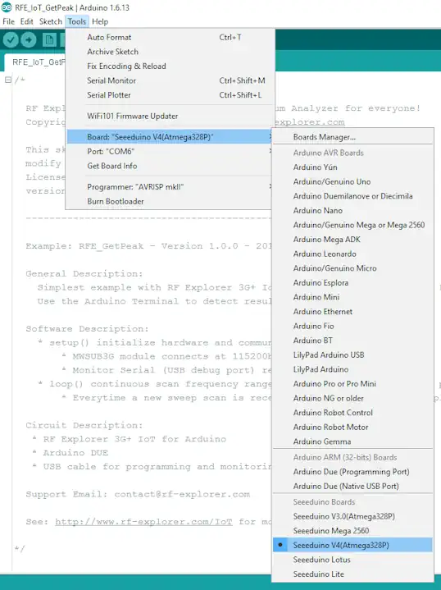
Task: Open the File menu
Action: coord(8,21)
